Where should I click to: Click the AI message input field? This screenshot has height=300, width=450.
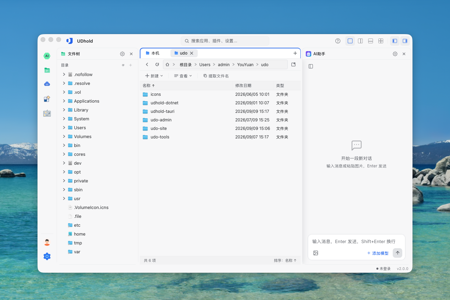(356, 241)
